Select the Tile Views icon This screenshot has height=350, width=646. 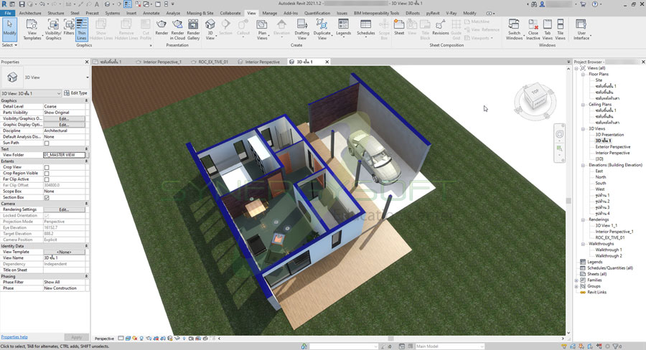pos(561,29)
